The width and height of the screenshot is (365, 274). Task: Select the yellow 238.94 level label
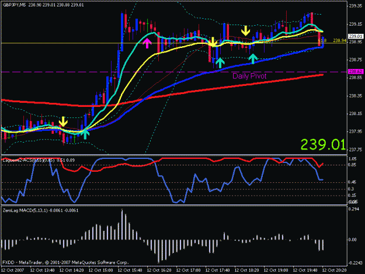[x=339, y=40]
